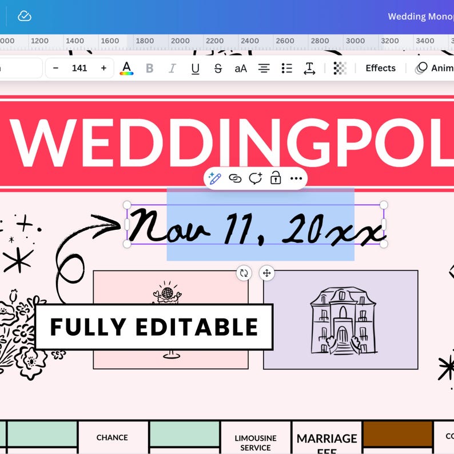Click the bottom-left text box handle
The width and height of the screenshot is (454, 454).
(127, 244)
